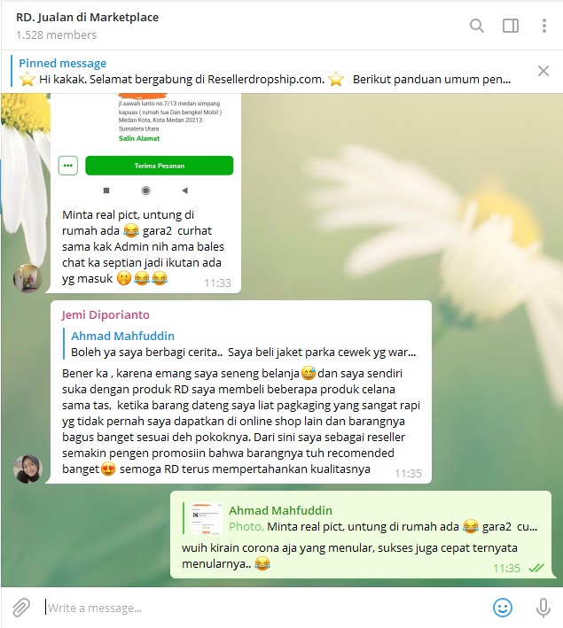Click the 1.528 members subtitle
Viewport: 563px width, 628px height.
(x=56, y=35)
